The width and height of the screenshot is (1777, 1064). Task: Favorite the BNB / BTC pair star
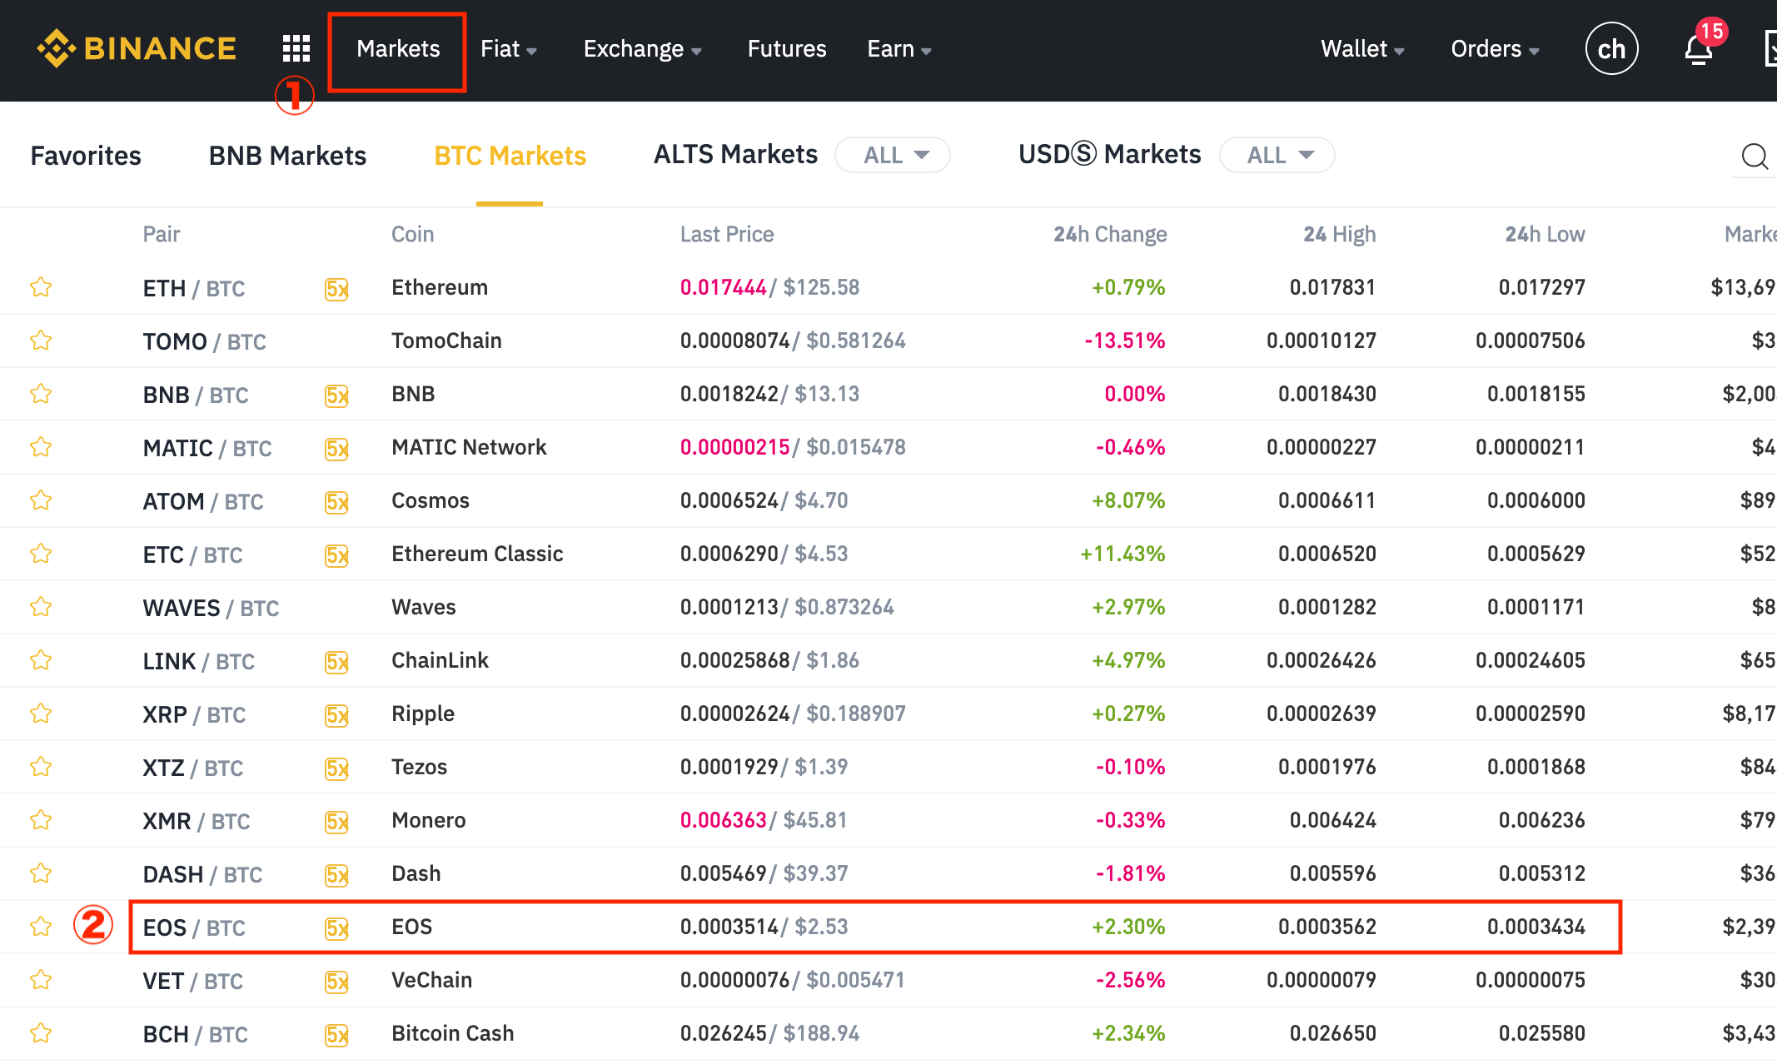click(41, 394)
